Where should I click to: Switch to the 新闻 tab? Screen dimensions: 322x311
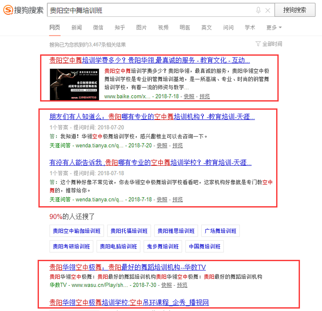77,27
